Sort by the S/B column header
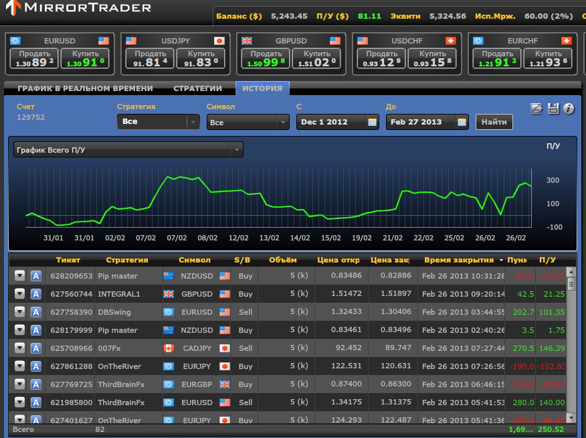Screen dimensions: 586x438 pyautogui.click(x=242, y=260)
